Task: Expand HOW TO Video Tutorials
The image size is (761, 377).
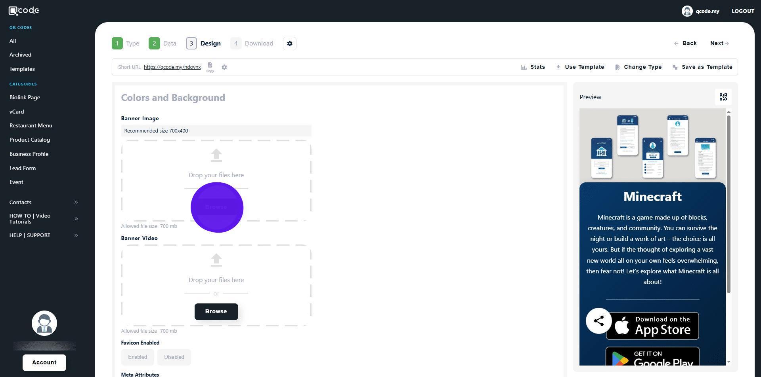Action: pyautogui.click(x=44, y=219)
